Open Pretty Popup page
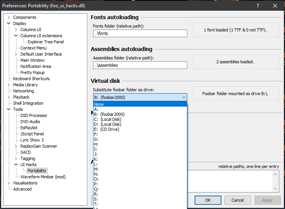Image resolution: width=285 pixels, height=209 pixels. (x=32, y=72)
